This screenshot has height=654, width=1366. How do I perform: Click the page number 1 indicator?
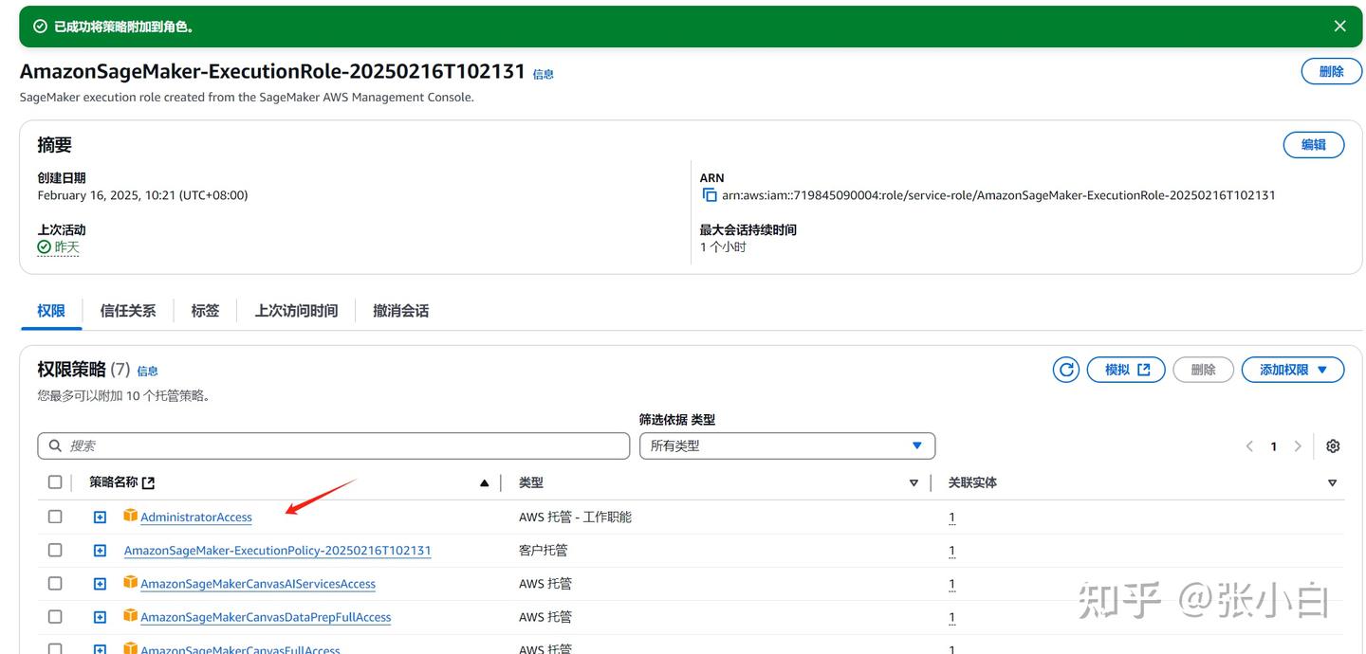click(x=1274, y=446)
